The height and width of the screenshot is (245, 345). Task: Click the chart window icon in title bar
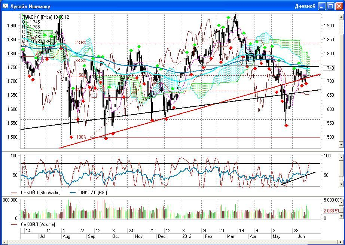pos(5,6)
